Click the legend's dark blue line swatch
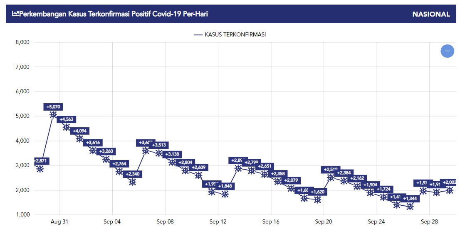 (198, 35)
